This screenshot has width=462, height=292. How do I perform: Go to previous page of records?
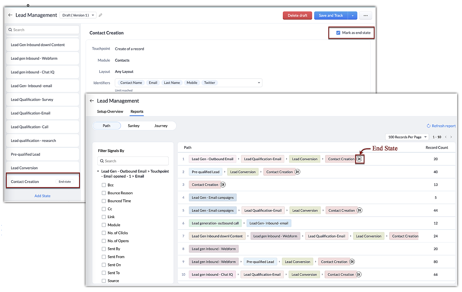click(x=446, y=137)
